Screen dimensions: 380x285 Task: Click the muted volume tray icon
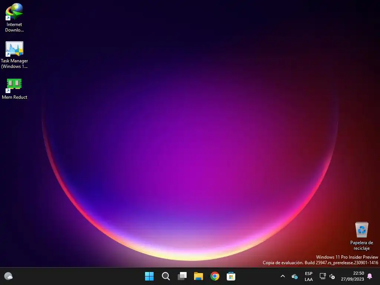(x=332, y=276)
